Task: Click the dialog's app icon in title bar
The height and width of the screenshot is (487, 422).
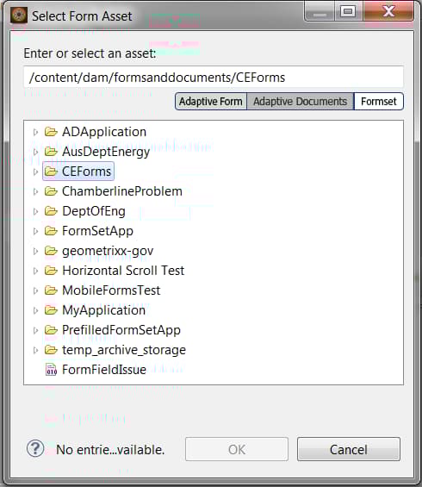Action: [19, 16]
